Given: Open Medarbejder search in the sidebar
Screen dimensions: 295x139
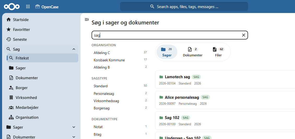Looking at the screenshot, I should (x=43, y=108).
